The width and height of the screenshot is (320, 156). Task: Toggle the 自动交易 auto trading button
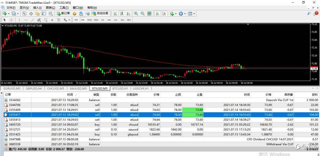[x=100, y=13]
